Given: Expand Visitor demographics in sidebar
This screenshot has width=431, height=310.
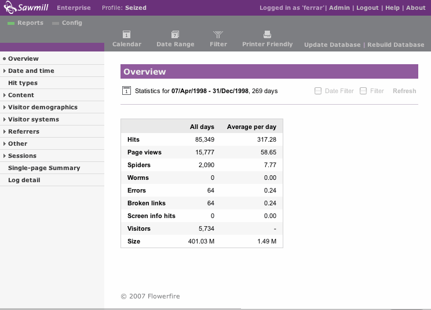Looking at the screenshot, I should [42, 107].
